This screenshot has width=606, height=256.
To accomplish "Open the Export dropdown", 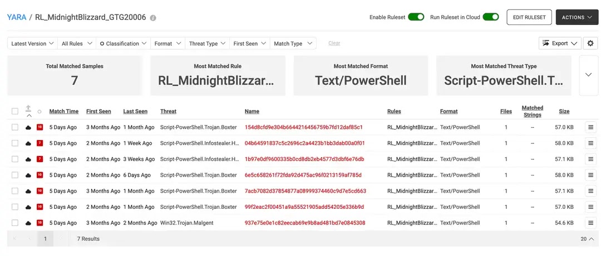I will pos(560,43).
